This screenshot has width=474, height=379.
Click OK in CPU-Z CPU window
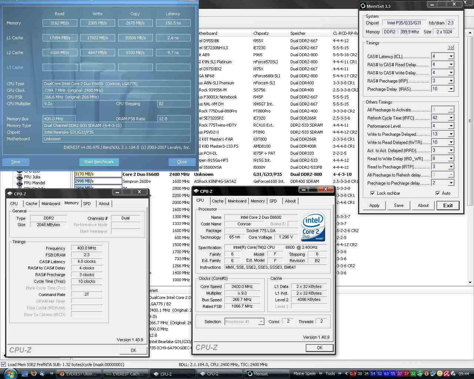coord(320,348)
